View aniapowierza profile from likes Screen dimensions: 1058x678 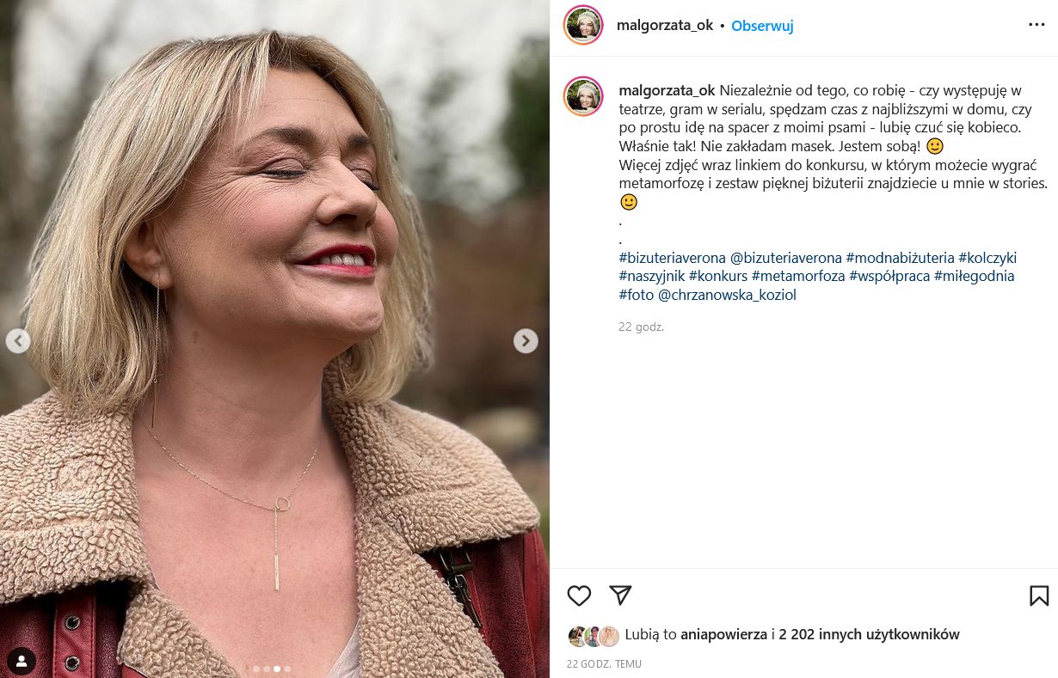tap(723, 635)
